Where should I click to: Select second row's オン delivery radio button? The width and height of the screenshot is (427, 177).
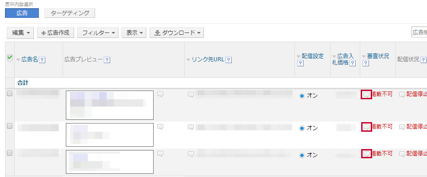coord(302,128)
